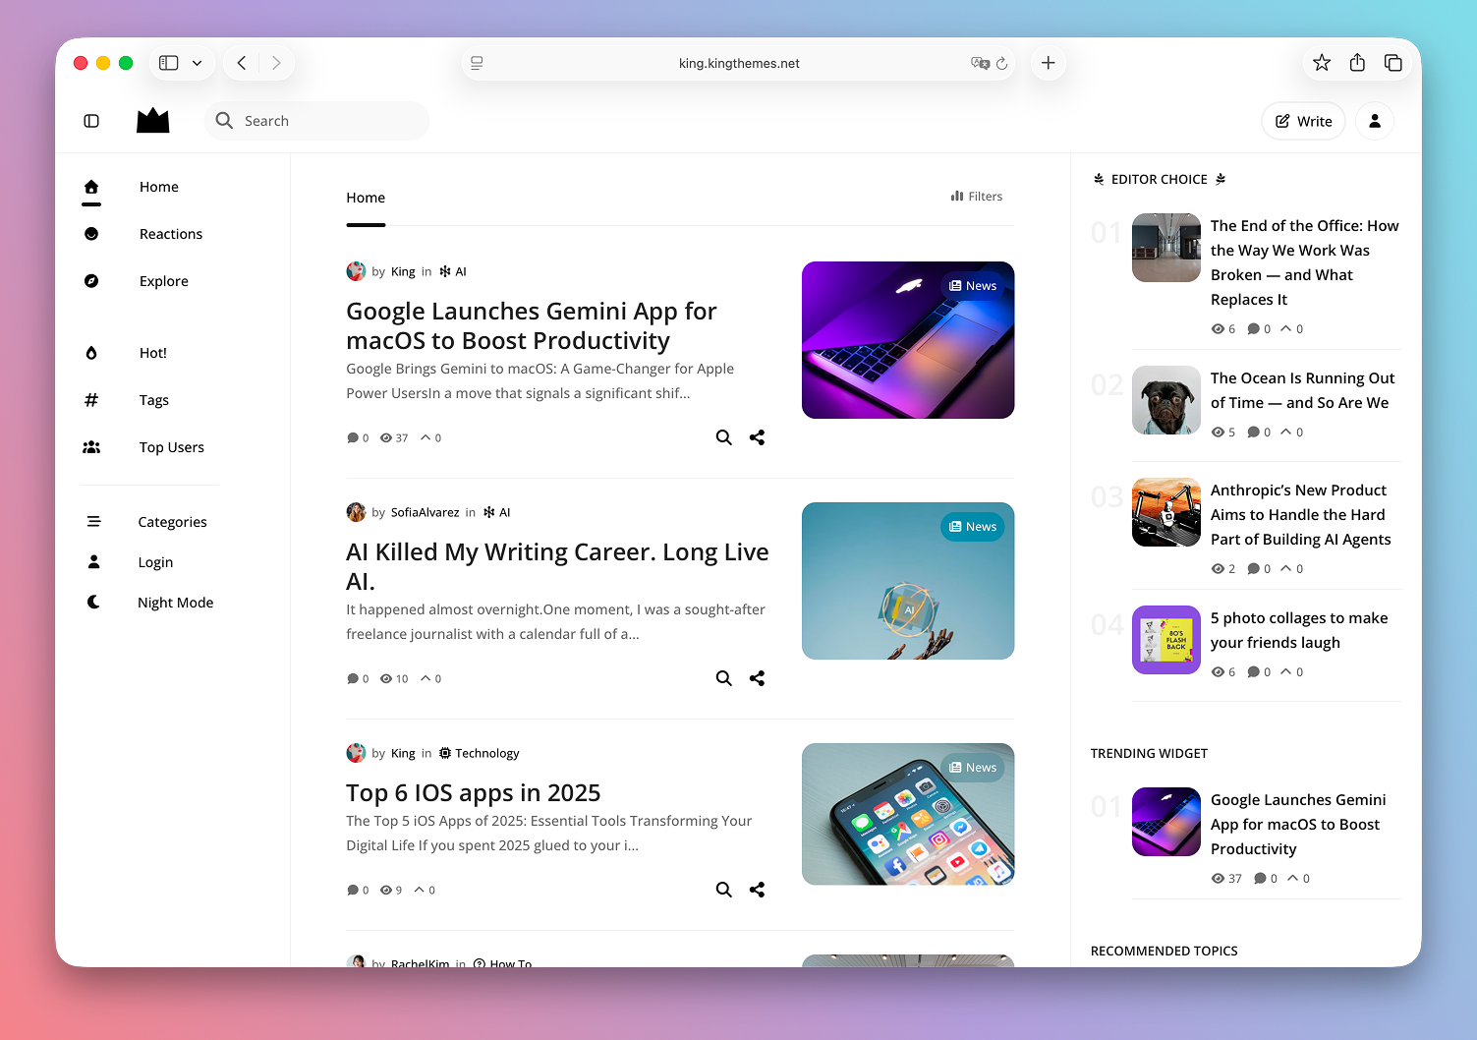Select the Home tab in feed
Screen dimensions: 1477x1040
pos(366,198)
